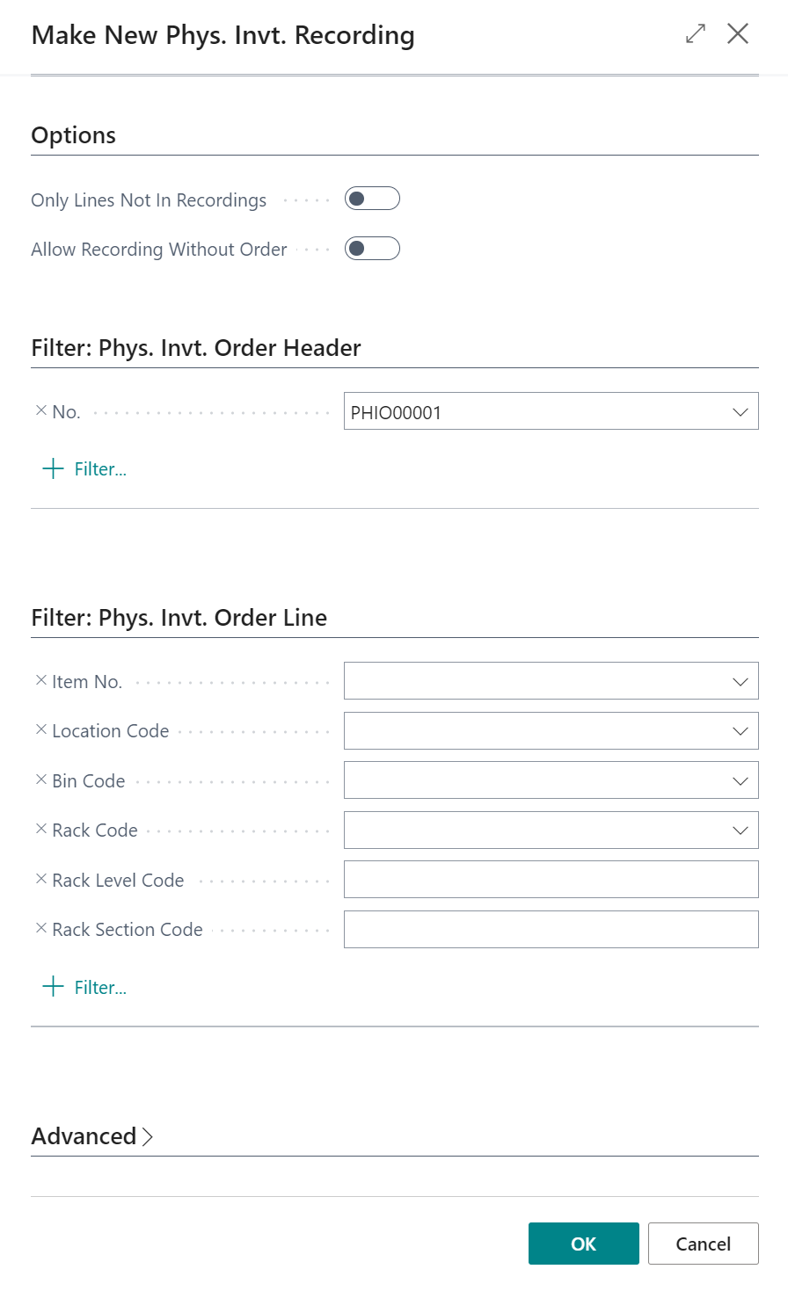The height and width of the screenshot is (1291, 788).
Task: Open the Item No. lookup dropdown
Action: click(x=741, y=680)
